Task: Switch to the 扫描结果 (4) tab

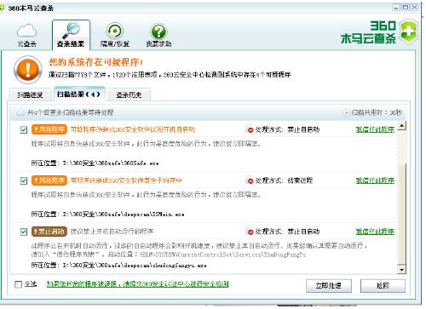Action: [79, 94]
